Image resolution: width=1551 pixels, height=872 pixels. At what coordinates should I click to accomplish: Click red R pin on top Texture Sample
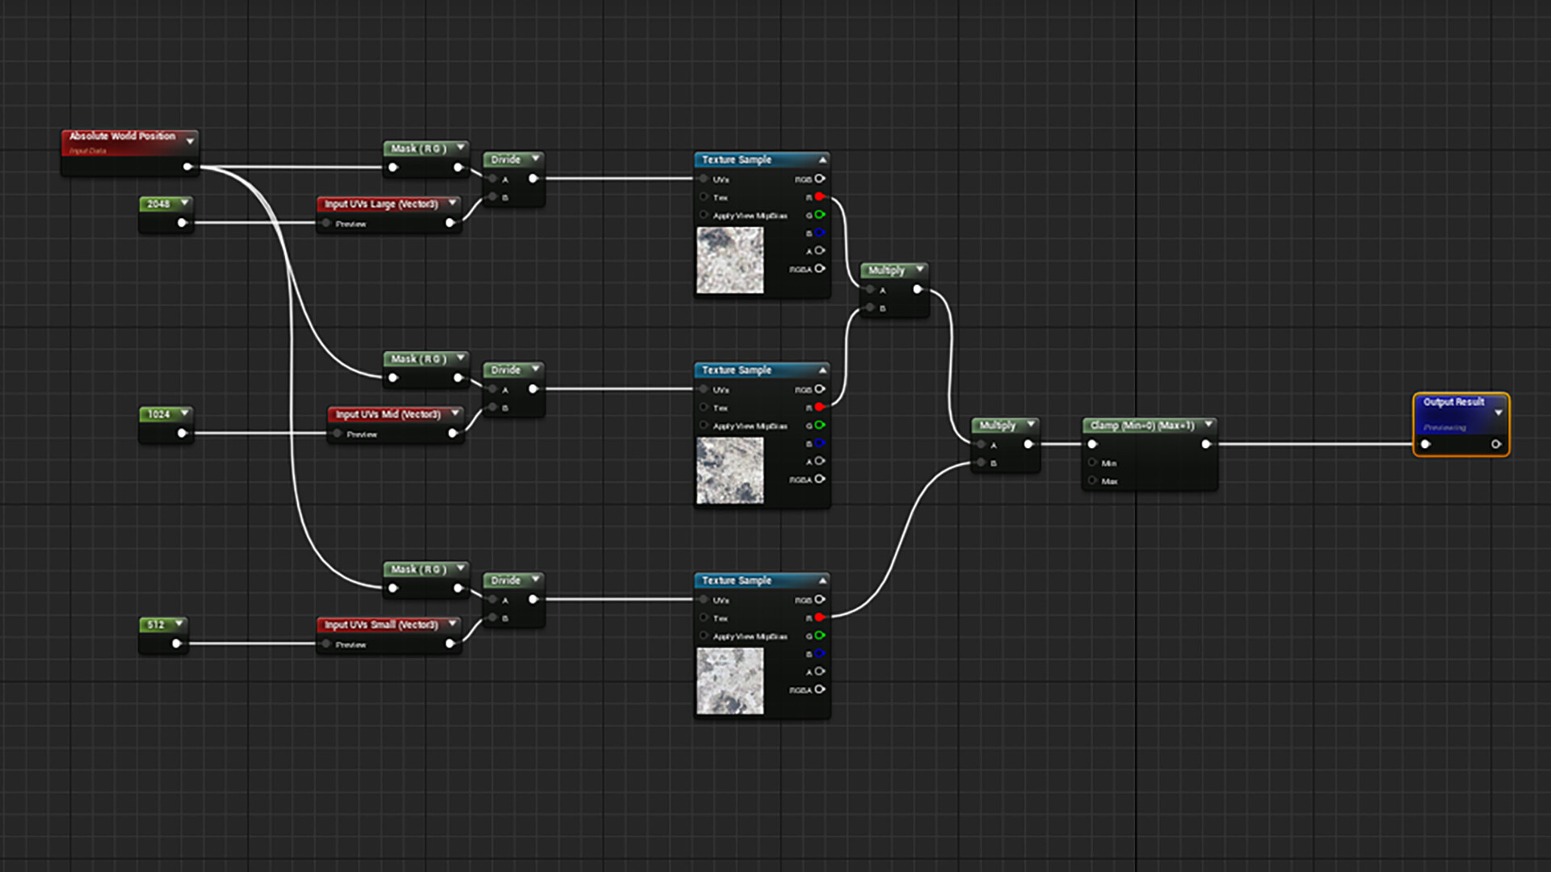click(819, 197)
